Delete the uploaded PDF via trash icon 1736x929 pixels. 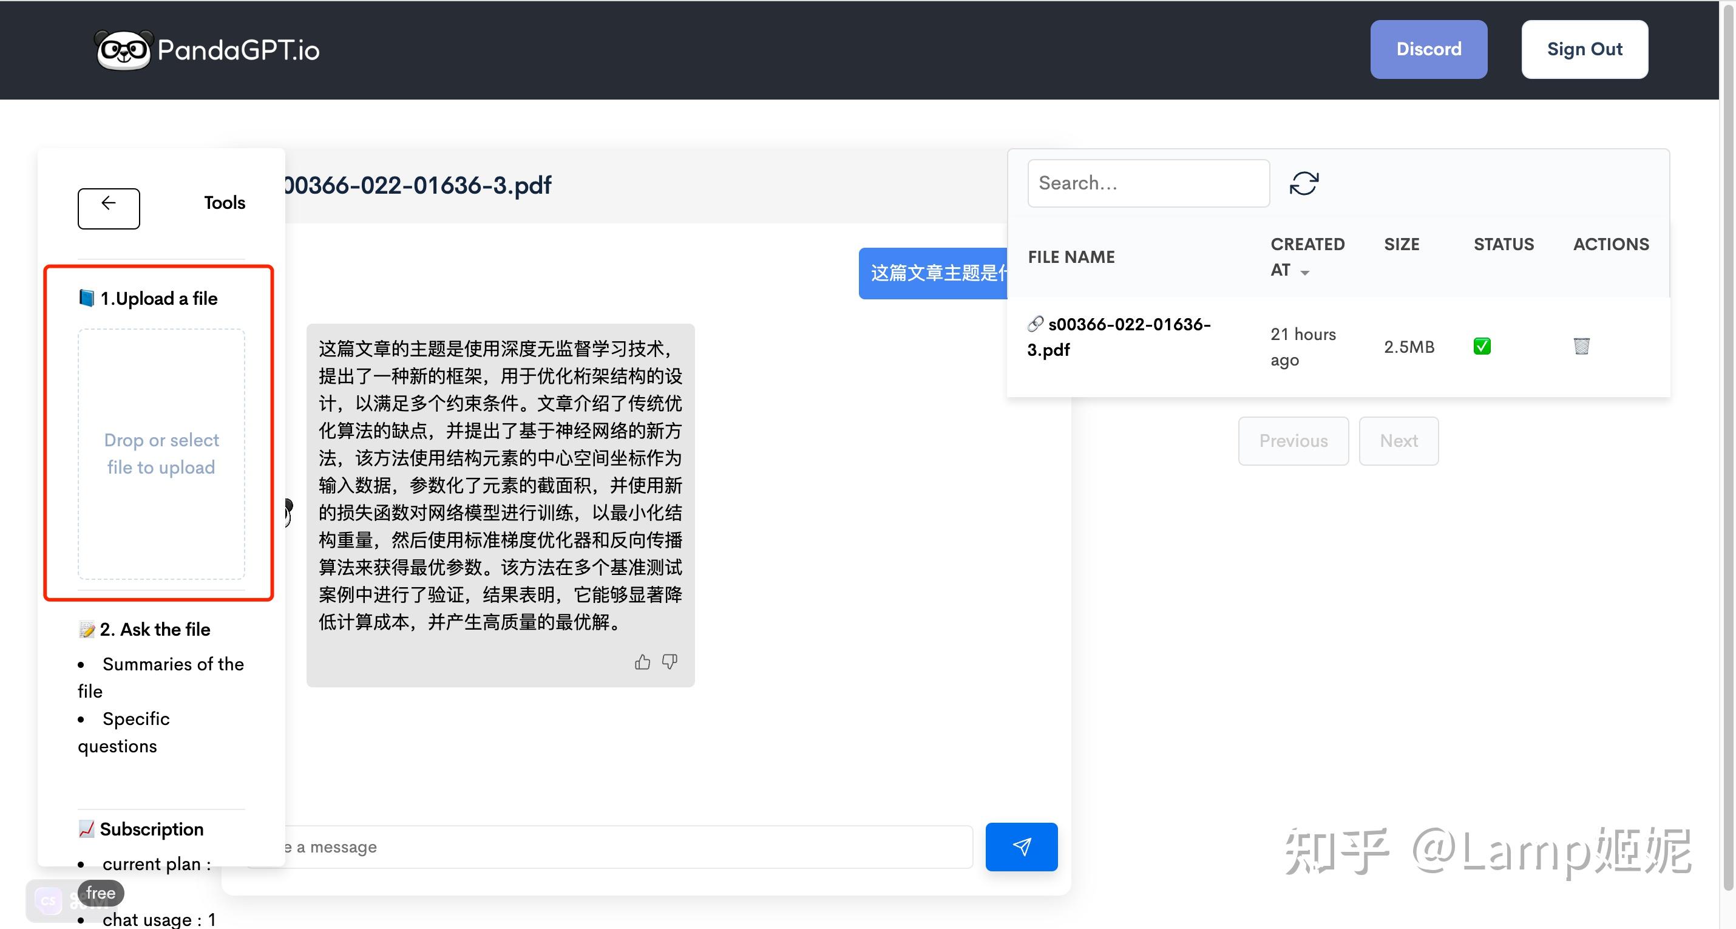pos(1582,346)
